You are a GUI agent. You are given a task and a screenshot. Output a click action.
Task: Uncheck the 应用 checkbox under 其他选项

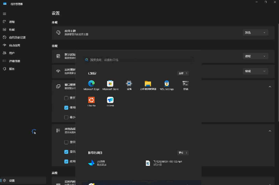66,161
